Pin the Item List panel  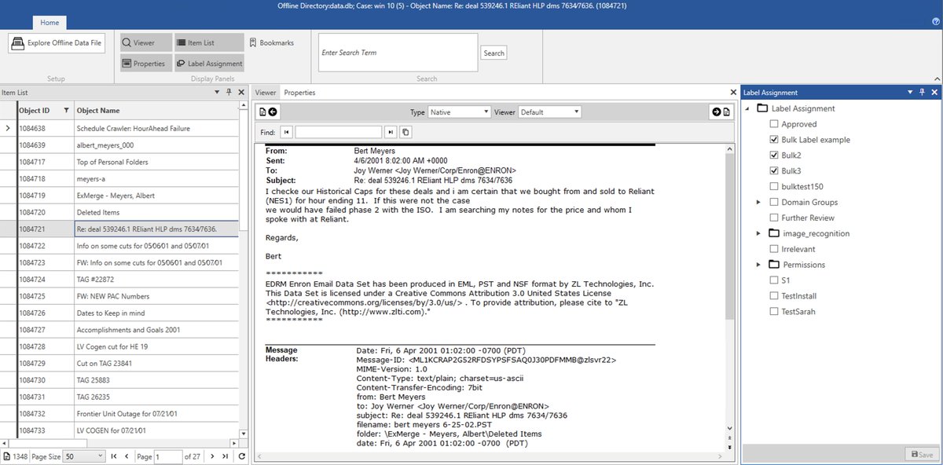coord(229,92)
